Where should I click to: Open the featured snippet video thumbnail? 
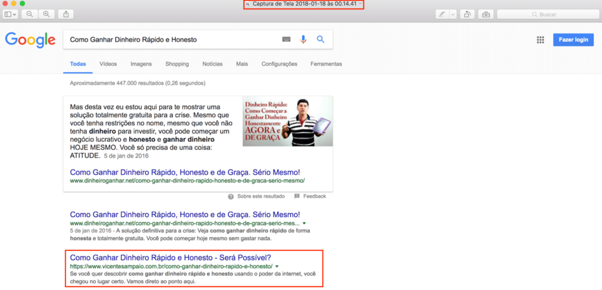(x=287, y=121)
